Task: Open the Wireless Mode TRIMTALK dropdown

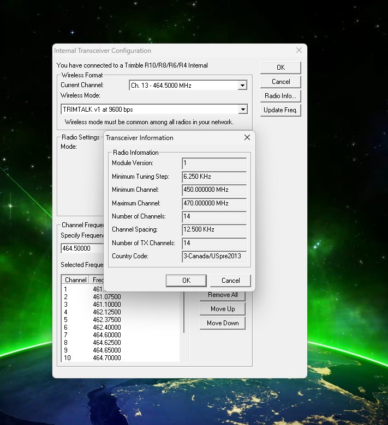Action: tap(242, 110)
